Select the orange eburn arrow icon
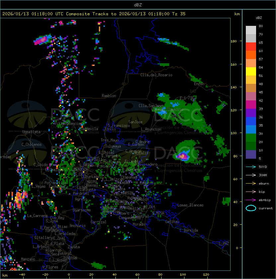 click(x=251, y=183)
